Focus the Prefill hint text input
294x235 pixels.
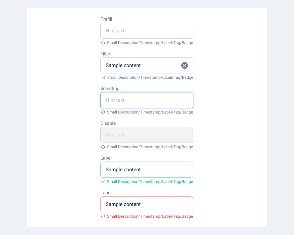click(x=147, y=31)
